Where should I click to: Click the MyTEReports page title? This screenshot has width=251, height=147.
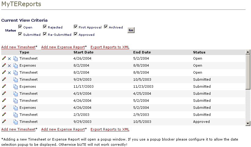pyautogui.click(x=21, y=4)
